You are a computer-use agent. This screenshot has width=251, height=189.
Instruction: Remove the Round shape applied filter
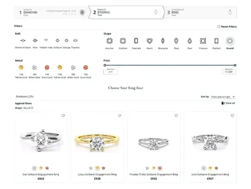[x=32, y=108]
